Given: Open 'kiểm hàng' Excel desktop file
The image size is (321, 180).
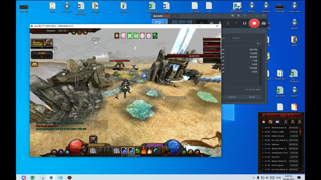Looking at the screenshot, I should (152, 7).
